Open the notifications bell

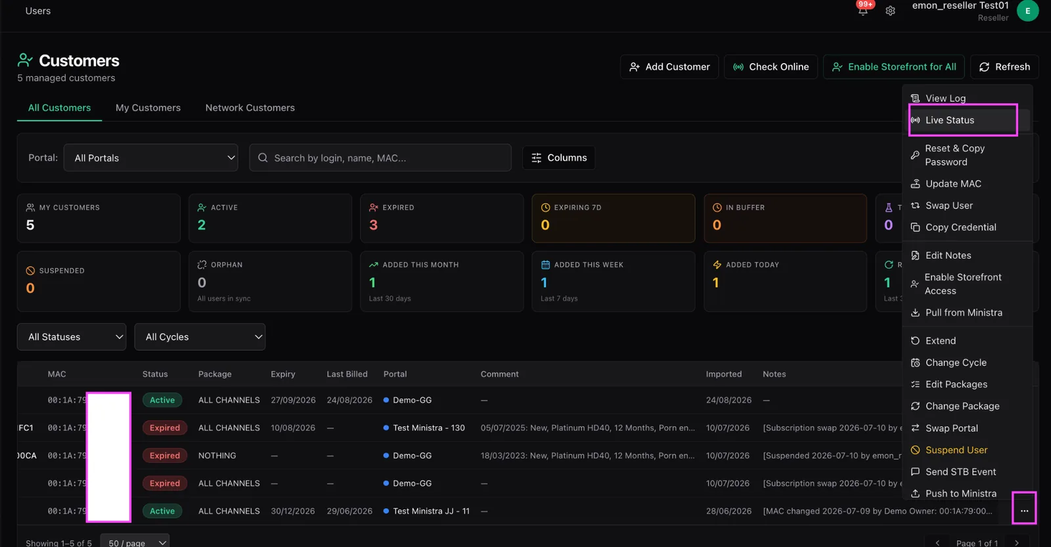862,11
